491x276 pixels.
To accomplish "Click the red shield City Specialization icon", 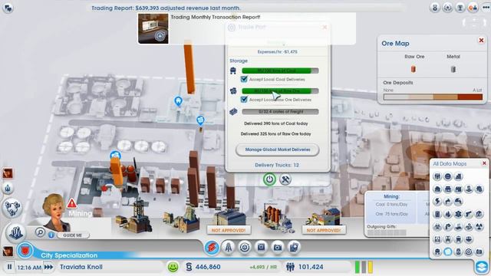I will [25, 251].
